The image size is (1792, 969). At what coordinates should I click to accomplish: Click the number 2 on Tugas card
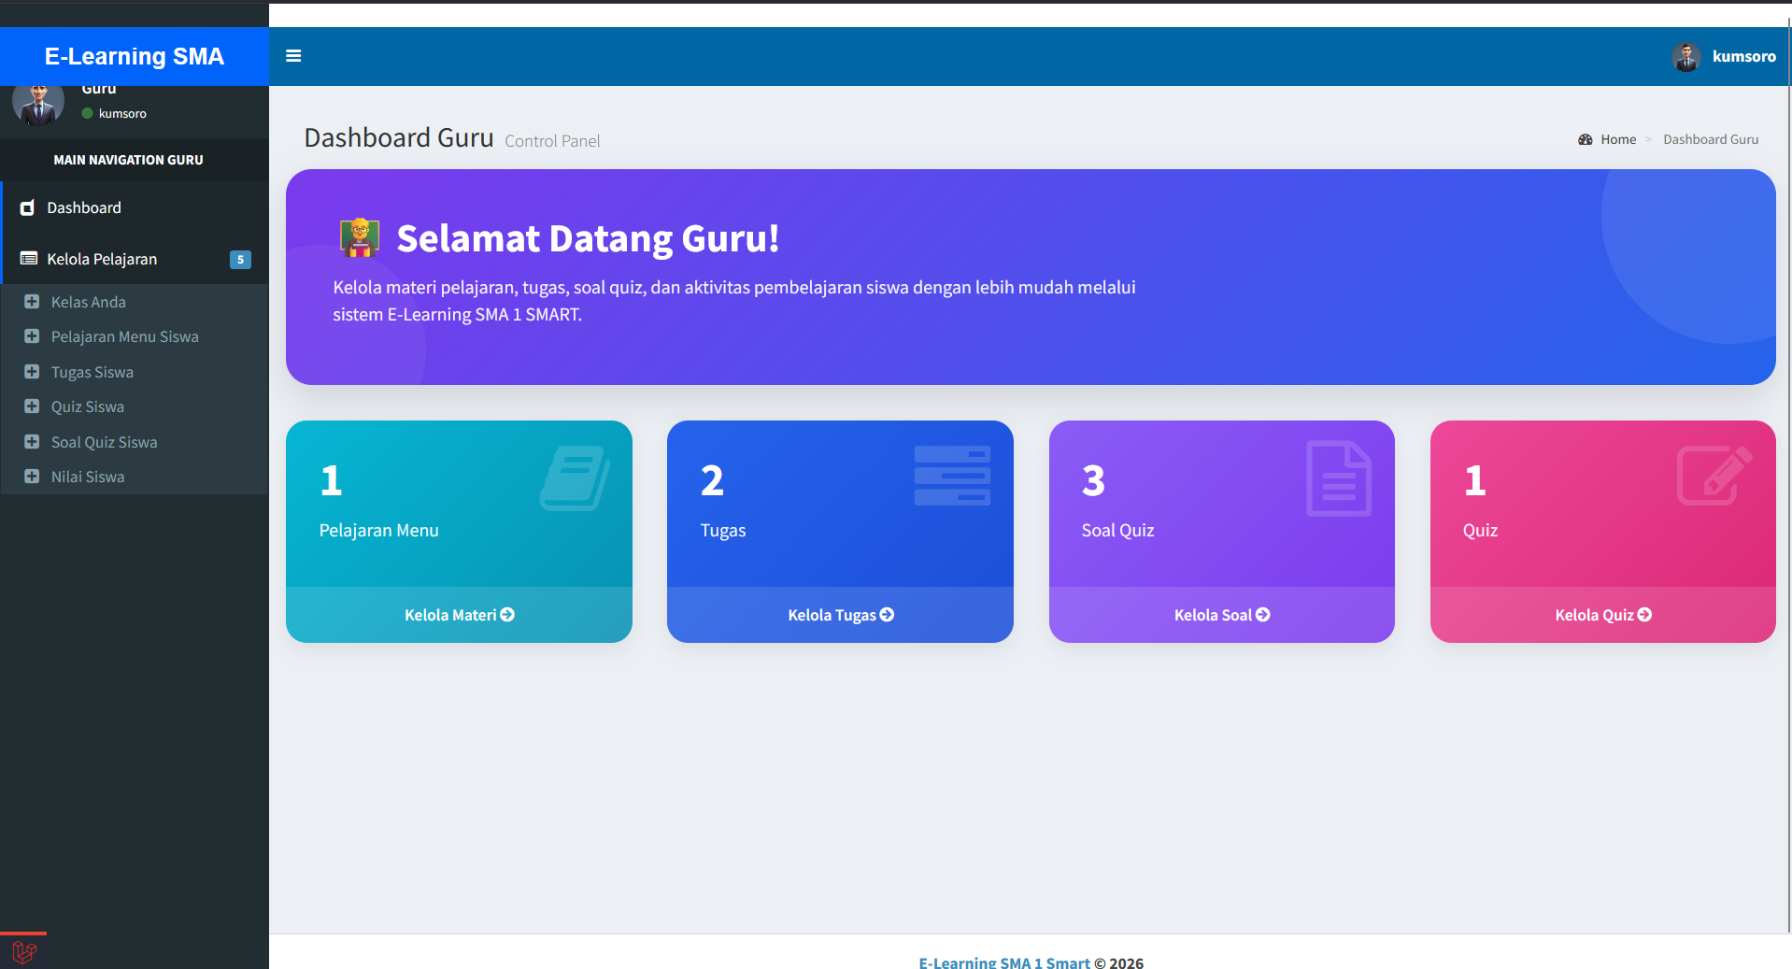(712, 480)
